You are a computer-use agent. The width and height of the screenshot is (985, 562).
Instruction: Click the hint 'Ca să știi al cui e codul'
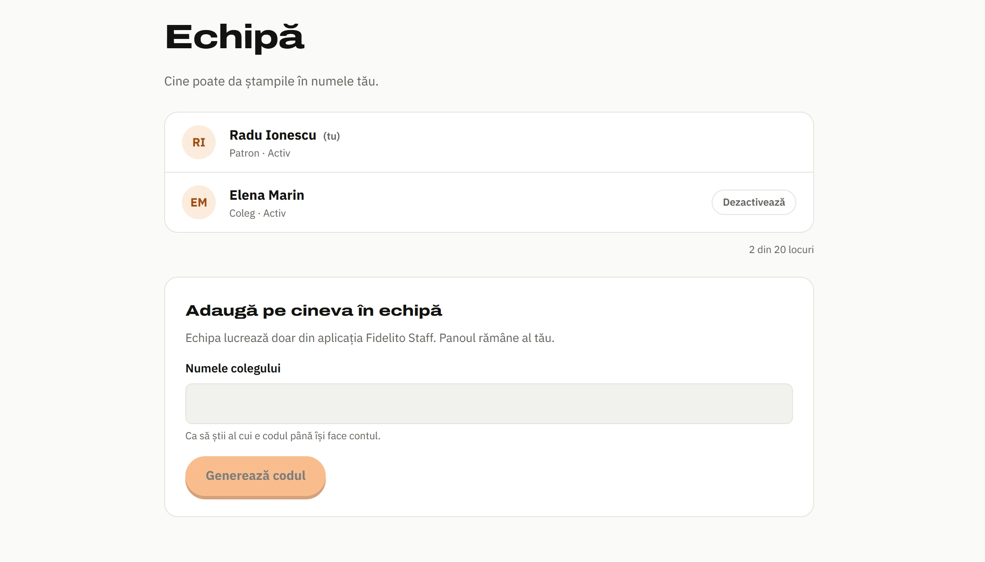[x=283, y=436]
